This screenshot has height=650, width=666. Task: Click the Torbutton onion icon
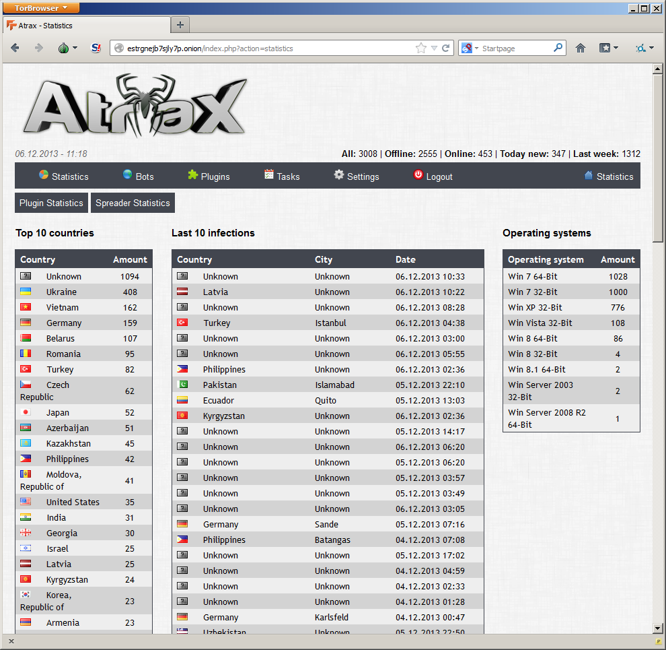click(63, 48)
